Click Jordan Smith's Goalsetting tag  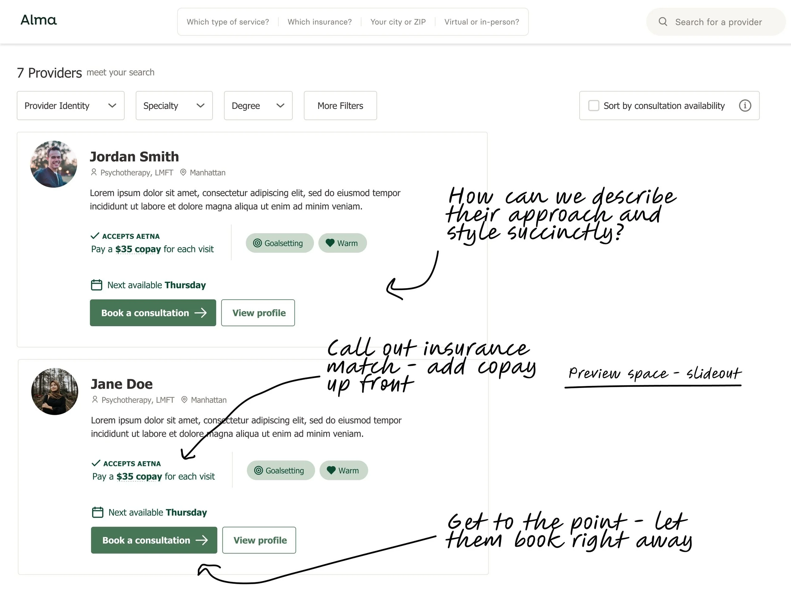tap(279, 243)
